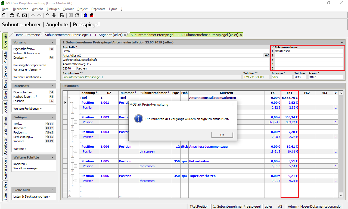Open the Projekt menu
This screenshot has width=348, height=209.
(x=82, y=9)
